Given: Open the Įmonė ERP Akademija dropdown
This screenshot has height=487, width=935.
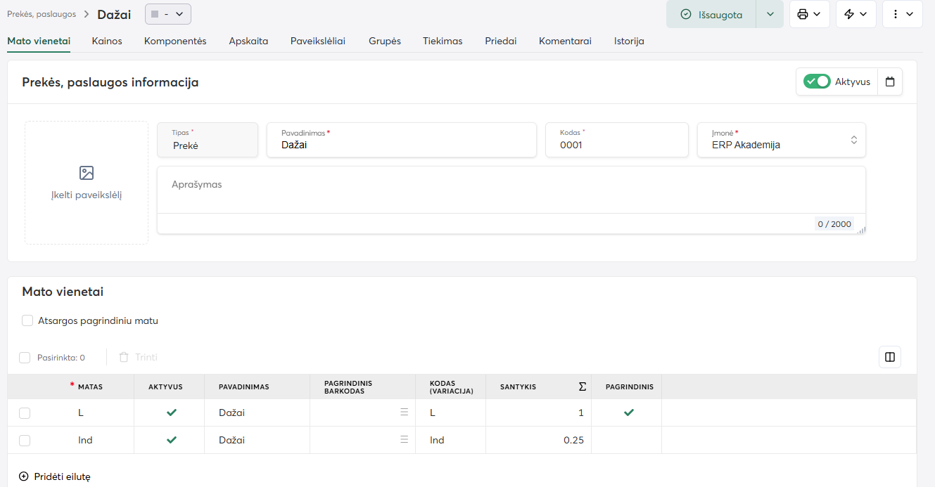Looking at the screenshot, I should click(782, 140).
